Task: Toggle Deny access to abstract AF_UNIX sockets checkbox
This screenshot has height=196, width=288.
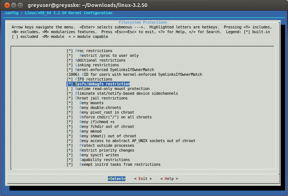Action: click(x=70, y=141)
